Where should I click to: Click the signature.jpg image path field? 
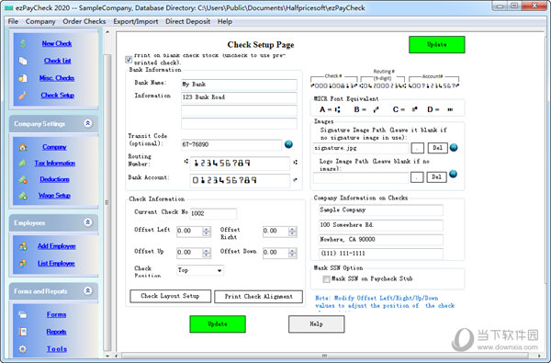[x=361, y=148]
